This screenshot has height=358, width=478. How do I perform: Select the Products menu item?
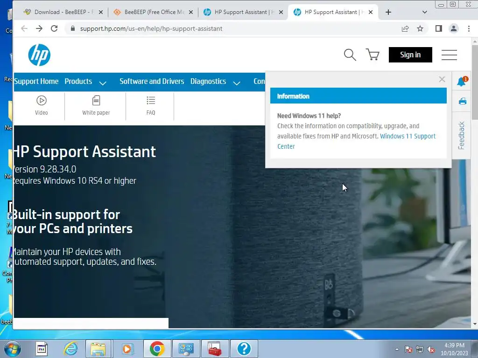pyautogui.click(x=78, y=81)
